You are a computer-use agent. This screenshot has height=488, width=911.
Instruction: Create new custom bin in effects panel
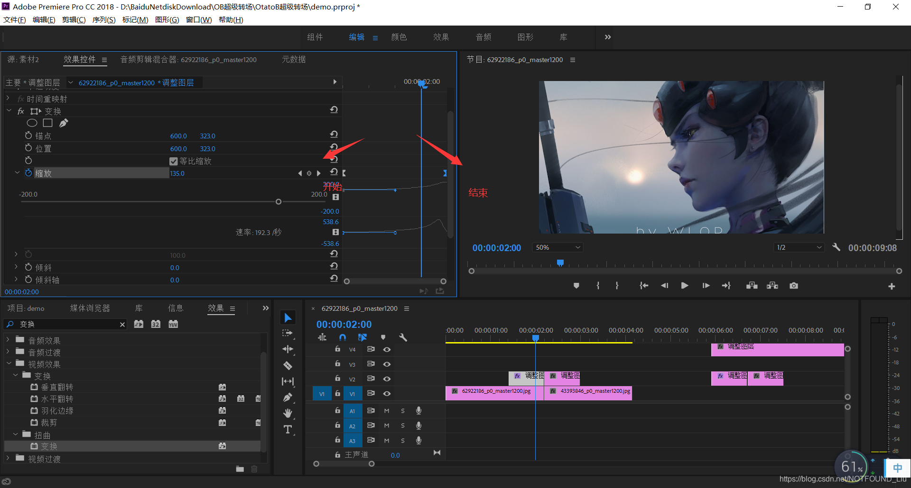pyautogui.click(x=240, y=469)
